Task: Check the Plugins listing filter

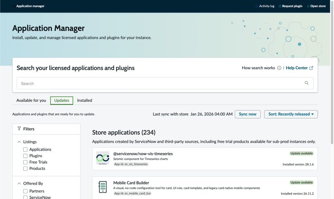Action: tap(25, 156)
